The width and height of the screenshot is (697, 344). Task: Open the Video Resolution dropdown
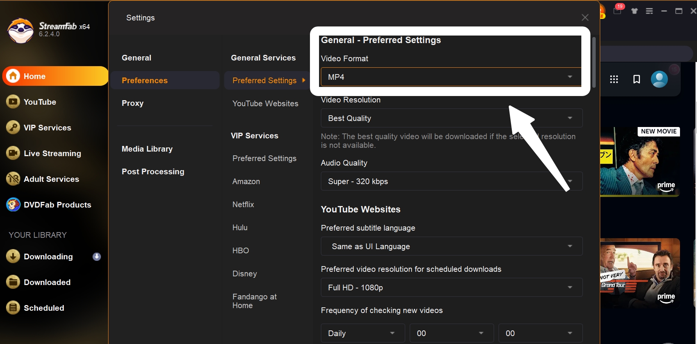click(451, 118)
